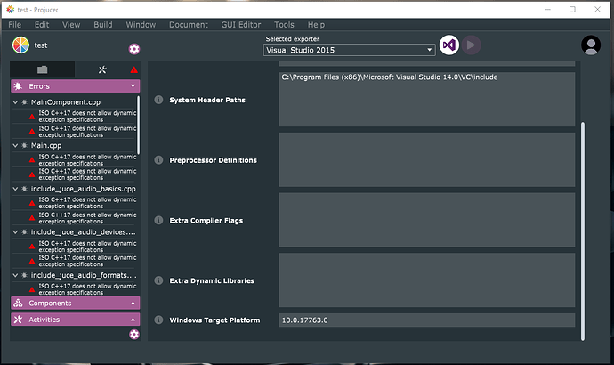Click the red warning triangle on build tab
The image size is (614, 365).
coord(133,69)
